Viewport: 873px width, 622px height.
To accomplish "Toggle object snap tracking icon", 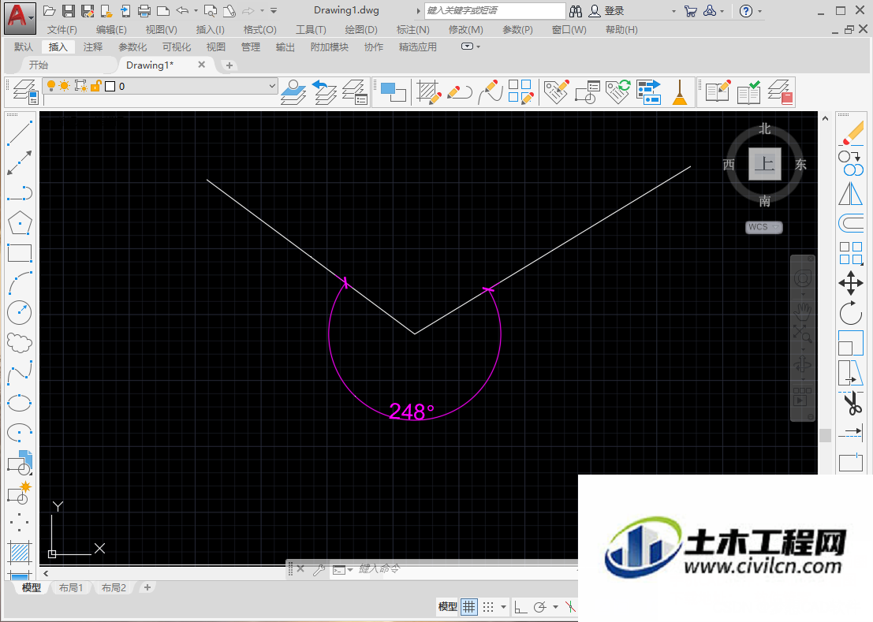I will [x=571, y=606].
